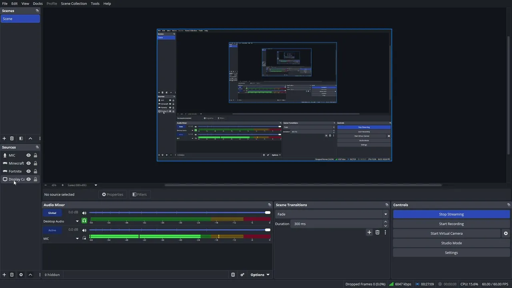512x288 pixels.
Task: Enable Studio Mode
Action: [x=451, y=243]
